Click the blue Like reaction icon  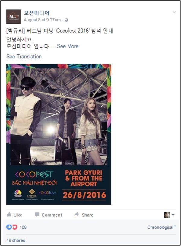click(x=9, y=227)
